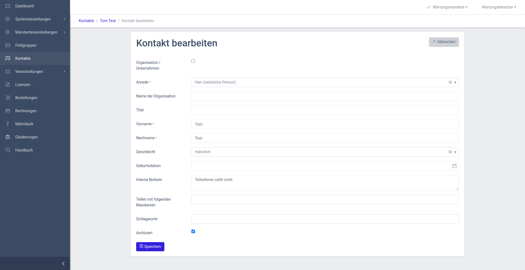Click the Dashboard calendar icon in sidebar
This screenshot has width=525, height=270.
(x=8, y=6)
